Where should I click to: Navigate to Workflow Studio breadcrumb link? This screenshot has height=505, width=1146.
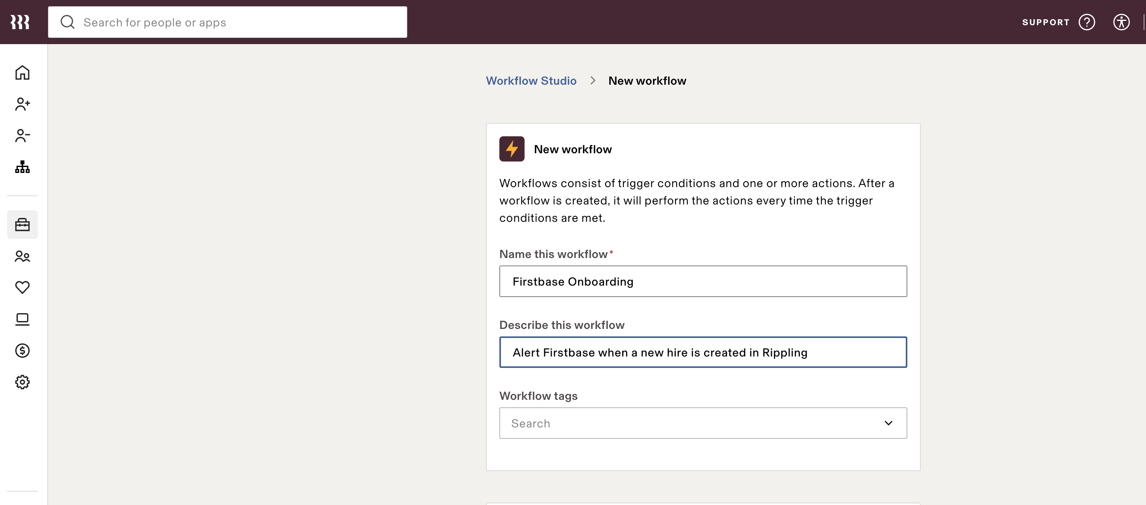pyautogui.click(x=531, y=80)
